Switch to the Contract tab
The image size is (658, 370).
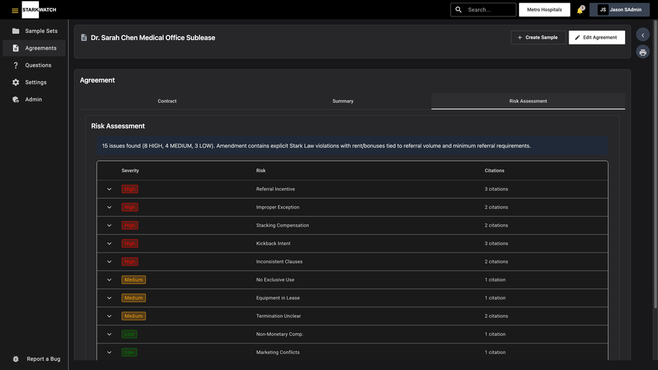167,101
